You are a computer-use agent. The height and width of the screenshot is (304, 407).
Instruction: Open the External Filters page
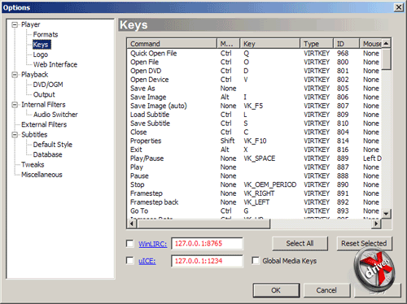(x=44, y=124)
